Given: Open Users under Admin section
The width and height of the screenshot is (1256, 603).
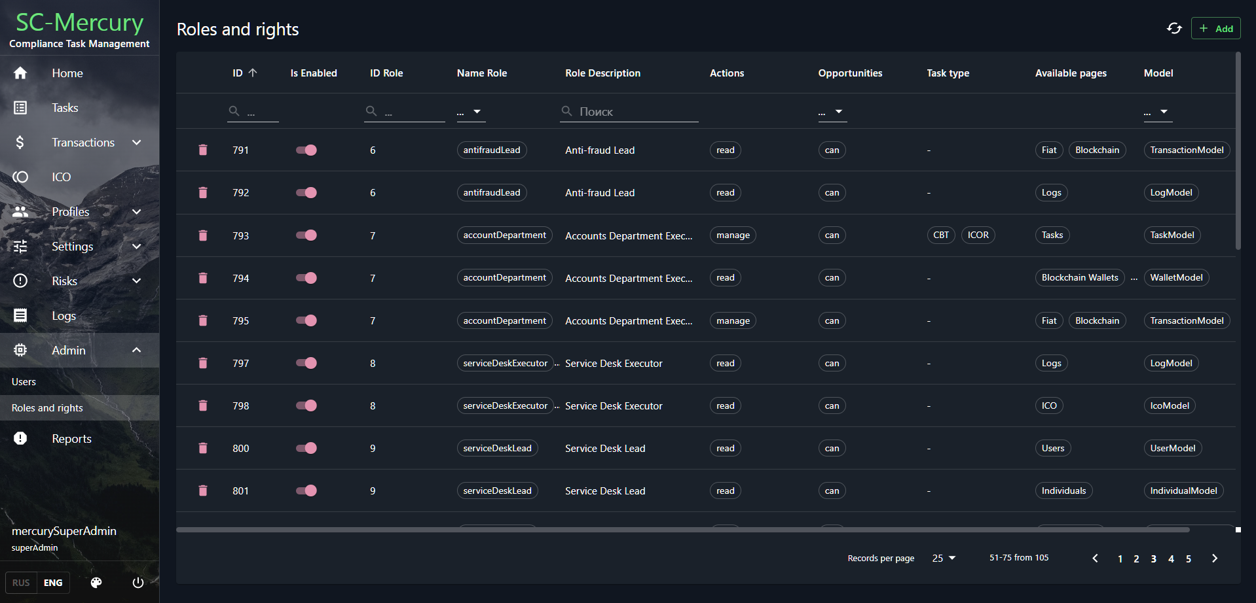Looking at the screenshot, I should [x=24, y=382].
